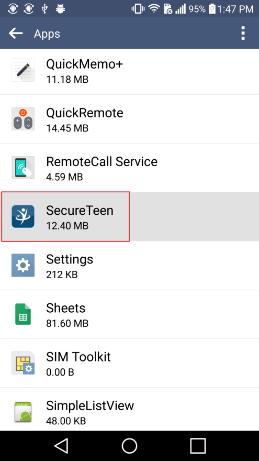The height and width of the screenshot is (461, 259).
Task: Tap the back arrow in Apps header
Action: (x=16, y=33)
